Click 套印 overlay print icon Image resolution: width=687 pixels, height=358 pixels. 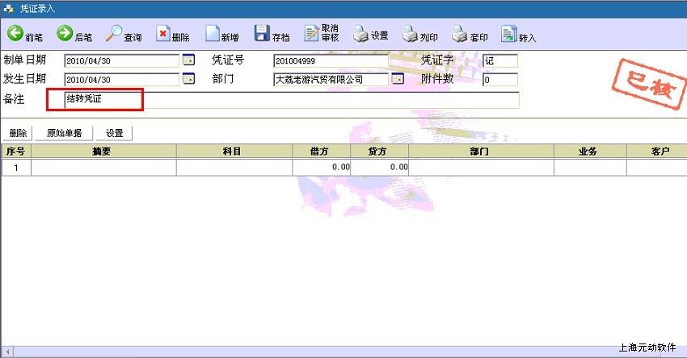[469, 35]
